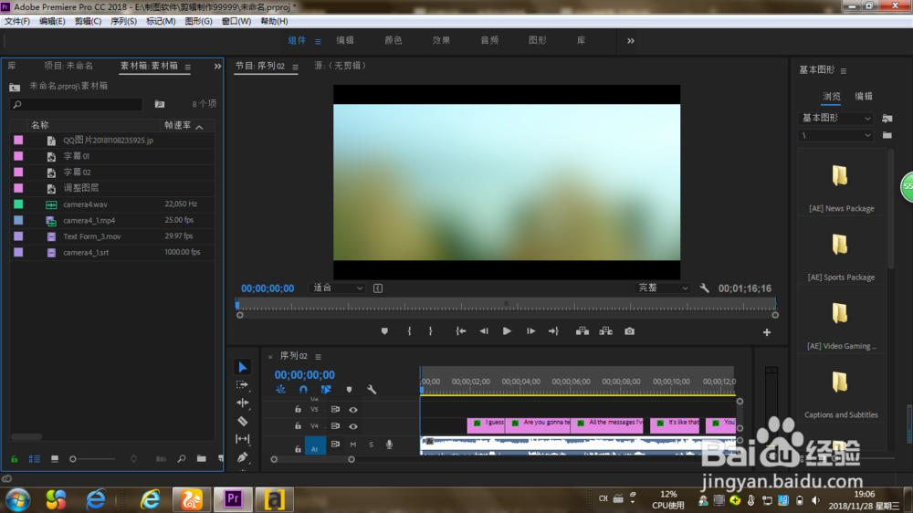Image resolution: width=913 pixels, height=513 pixels.
Task: Expand hidden project panel tabs
Action: 217,67
